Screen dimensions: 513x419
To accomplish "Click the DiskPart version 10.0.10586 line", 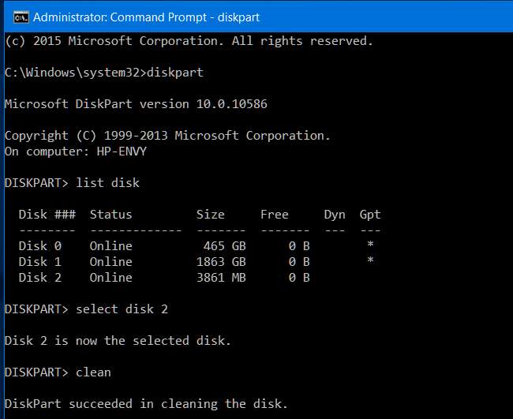I will 140,104.
